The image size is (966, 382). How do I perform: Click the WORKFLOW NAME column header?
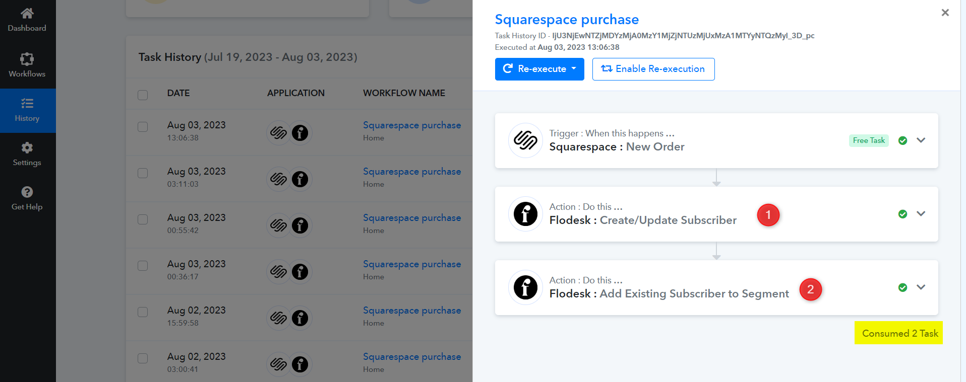click(404, 93)
